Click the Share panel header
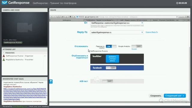The height and width of the screenshot is (108, 192). click(120, 10)
